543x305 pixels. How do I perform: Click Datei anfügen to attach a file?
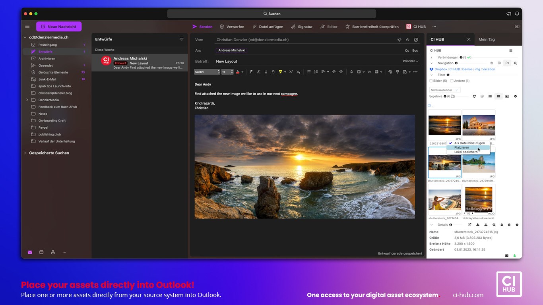[268, 27]
